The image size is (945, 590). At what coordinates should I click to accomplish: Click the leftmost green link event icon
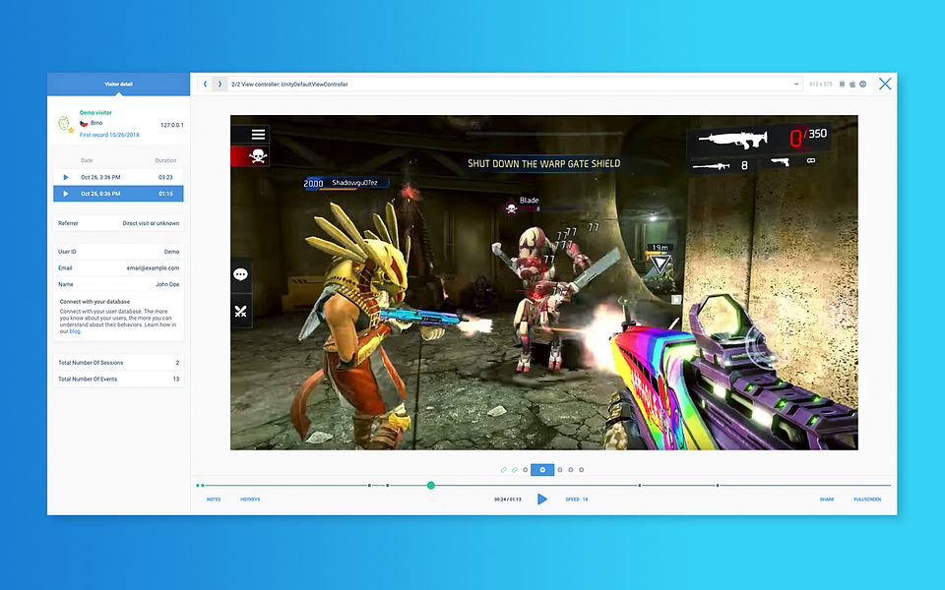(504, 470)
